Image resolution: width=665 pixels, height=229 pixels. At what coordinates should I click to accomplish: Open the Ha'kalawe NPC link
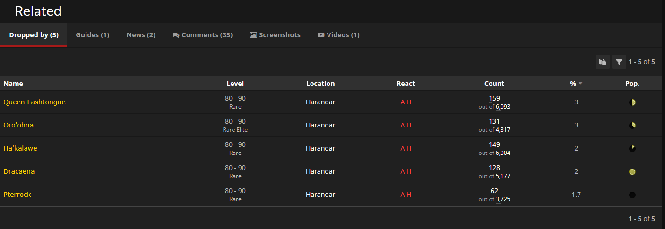20,148
